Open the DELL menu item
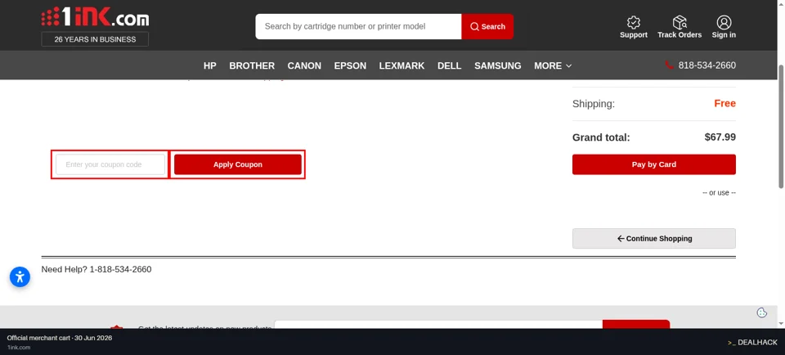 [449, 65]
